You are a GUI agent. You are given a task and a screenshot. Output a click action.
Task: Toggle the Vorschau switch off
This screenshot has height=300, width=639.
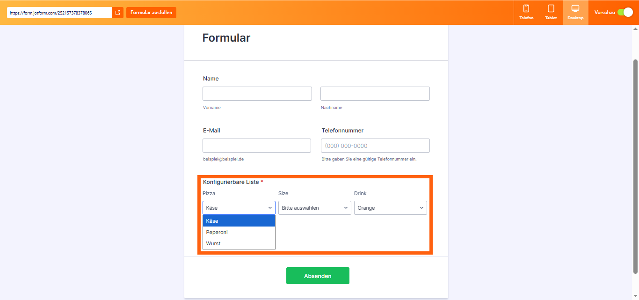tap(625, 13)
